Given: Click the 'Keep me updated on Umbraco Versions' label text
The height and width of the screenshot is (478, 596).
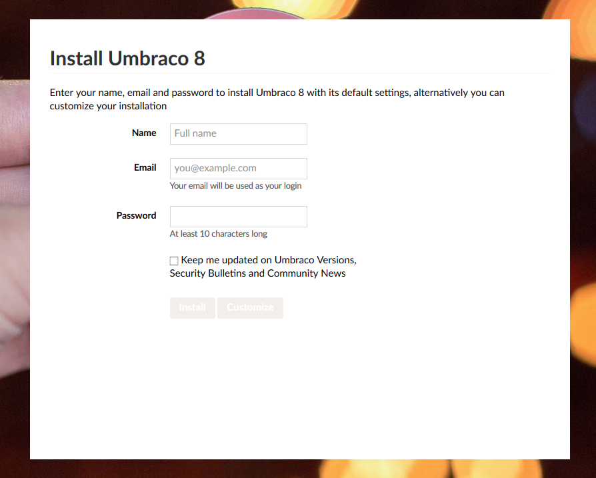Looking at the screenshot, I should 263,267.
